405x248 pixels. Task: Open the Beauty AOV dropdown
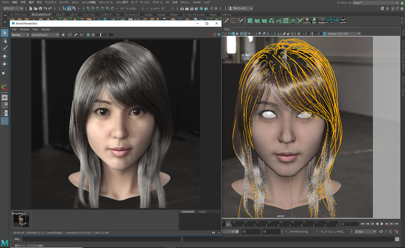(20, 35)
